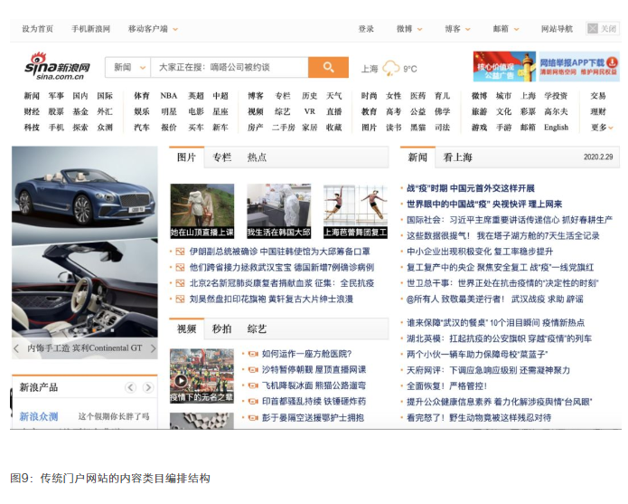The width and height of the screenshot is (628, 504).
Task: Open the 体育 sports channel link
Action: (142, 96)
